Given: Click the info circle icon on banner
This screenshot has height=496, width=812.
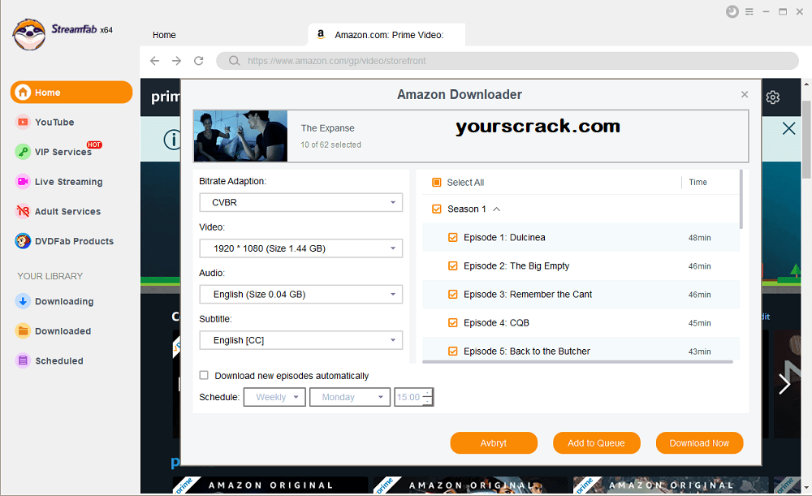Looking at the screenshot, I should pyautogui.click(x=172, y=140).
